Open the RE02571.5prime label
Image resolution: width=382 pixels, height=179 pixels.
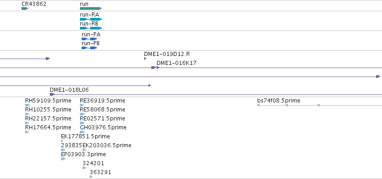(102, 118)
